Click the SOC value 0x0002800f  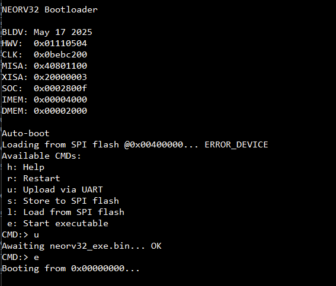60,88
